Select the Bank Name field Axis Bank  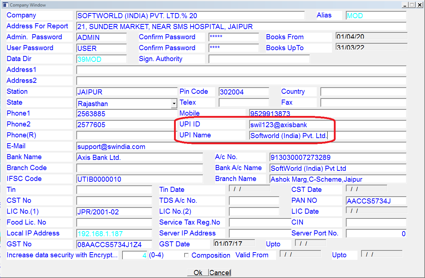click(139, 157)
